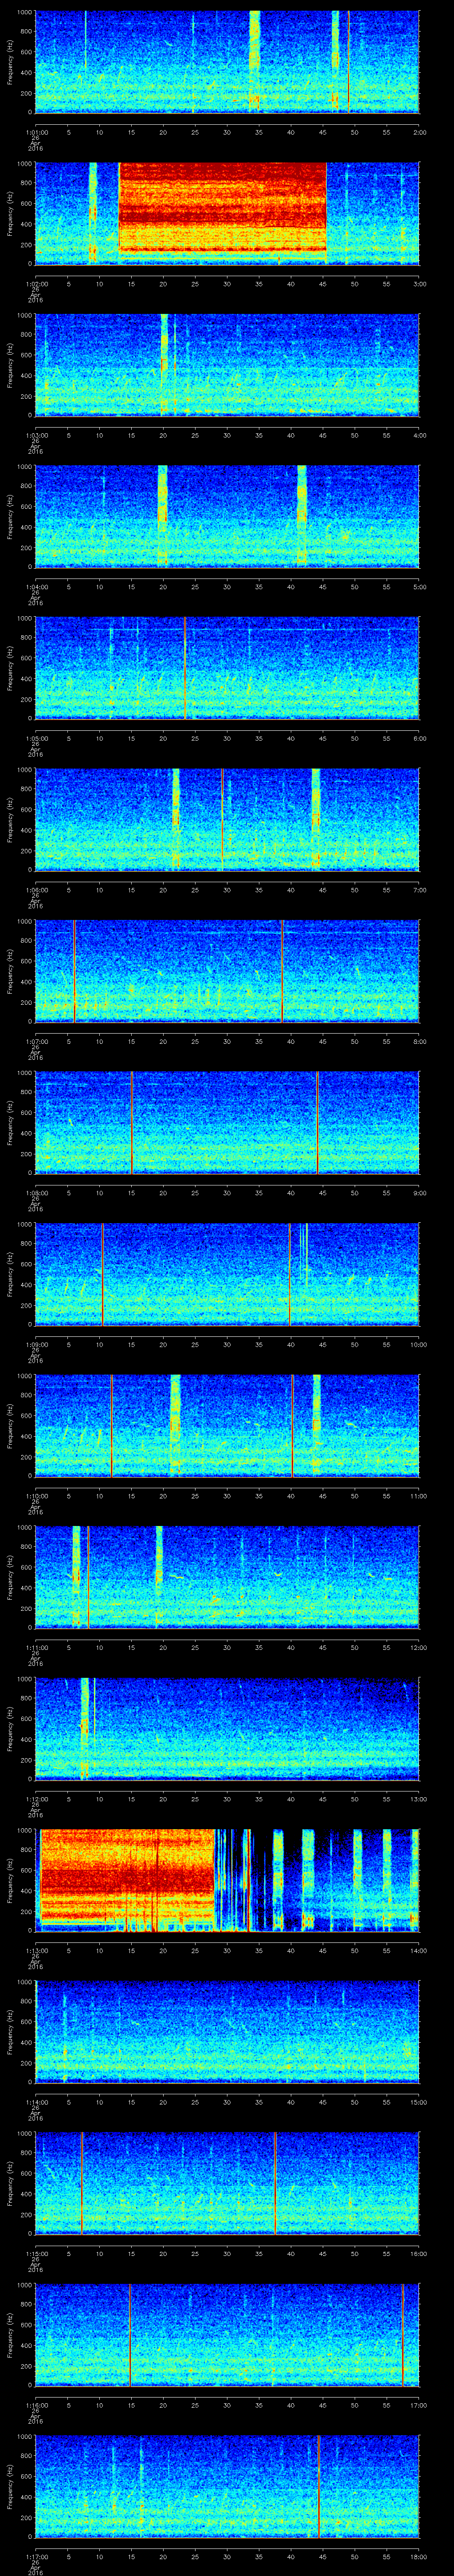Click the 1:16:00 start time label
The width and height of the screenshot is (454, 2576).
click(x=36, y=2405)
